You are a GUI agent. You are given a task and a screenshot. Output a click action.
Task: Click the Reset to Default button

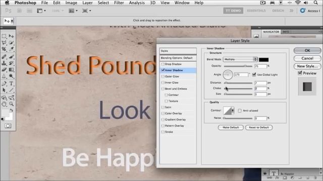259,127
